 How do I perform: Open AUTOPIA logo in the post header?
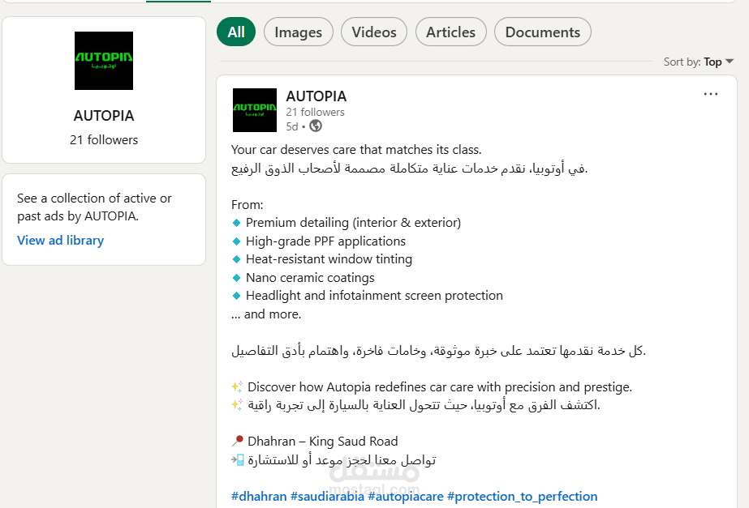pos(255,110)
